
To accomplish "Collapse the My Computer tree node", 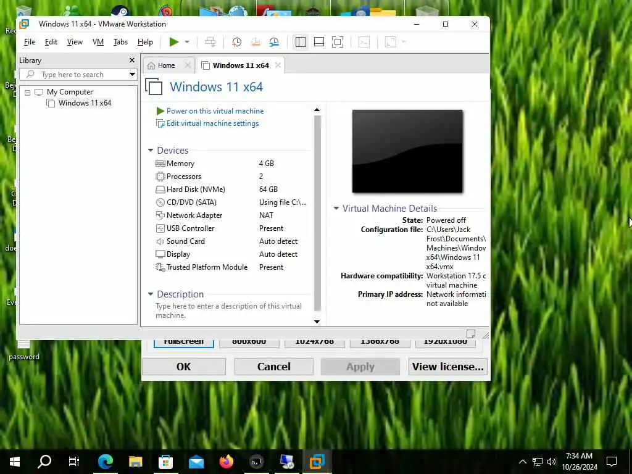I will point(27,93).
